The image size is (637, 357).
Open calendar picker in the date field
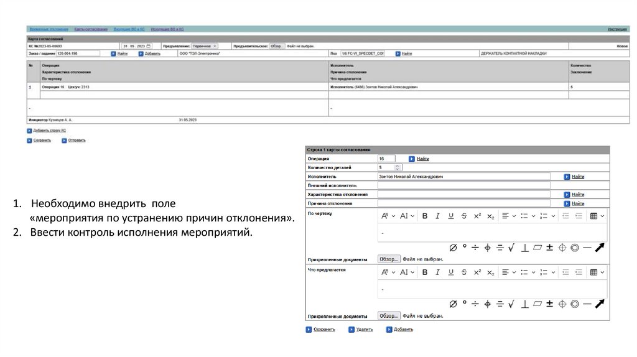click(148, 46)
